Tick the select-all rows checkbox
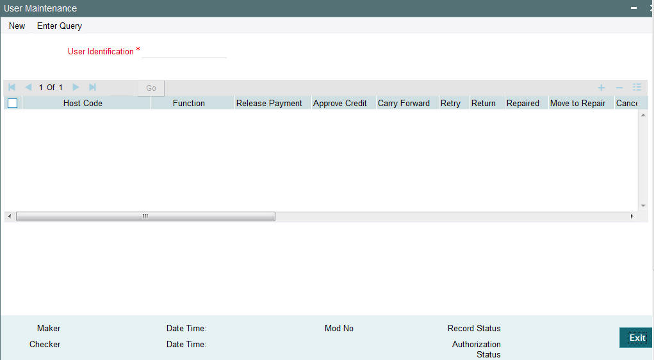The width and height of the screenshot is (654, 360). (13, 103)
